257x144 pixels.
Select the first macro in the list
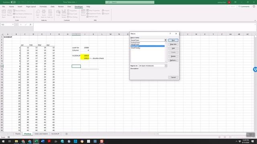pyautogui.click(x=147, y=43)
